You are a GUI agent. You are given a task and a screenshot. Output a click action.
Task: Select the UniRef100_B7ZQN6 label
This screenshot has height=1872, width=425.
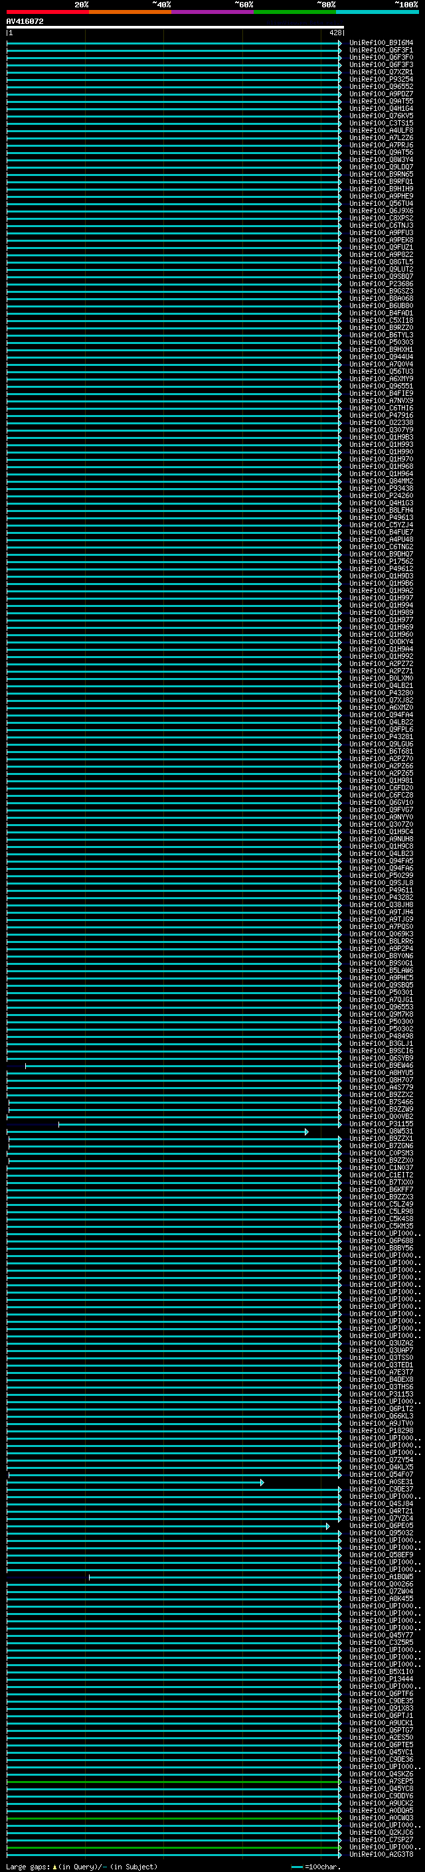pos(381,1146)
